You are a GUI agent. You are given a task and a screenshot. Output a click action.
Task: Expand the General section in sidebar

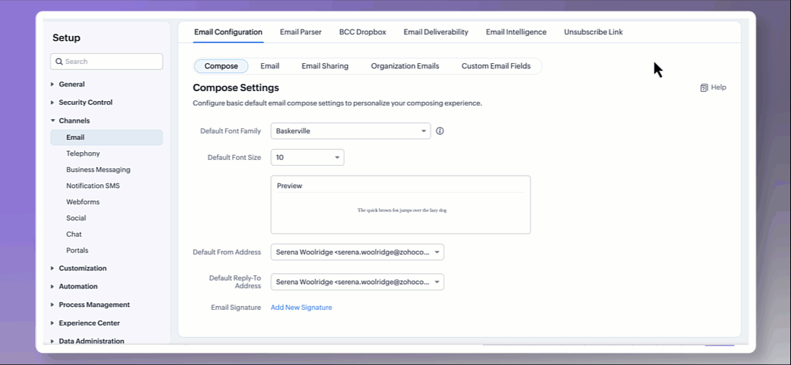(x=71, y=84)
